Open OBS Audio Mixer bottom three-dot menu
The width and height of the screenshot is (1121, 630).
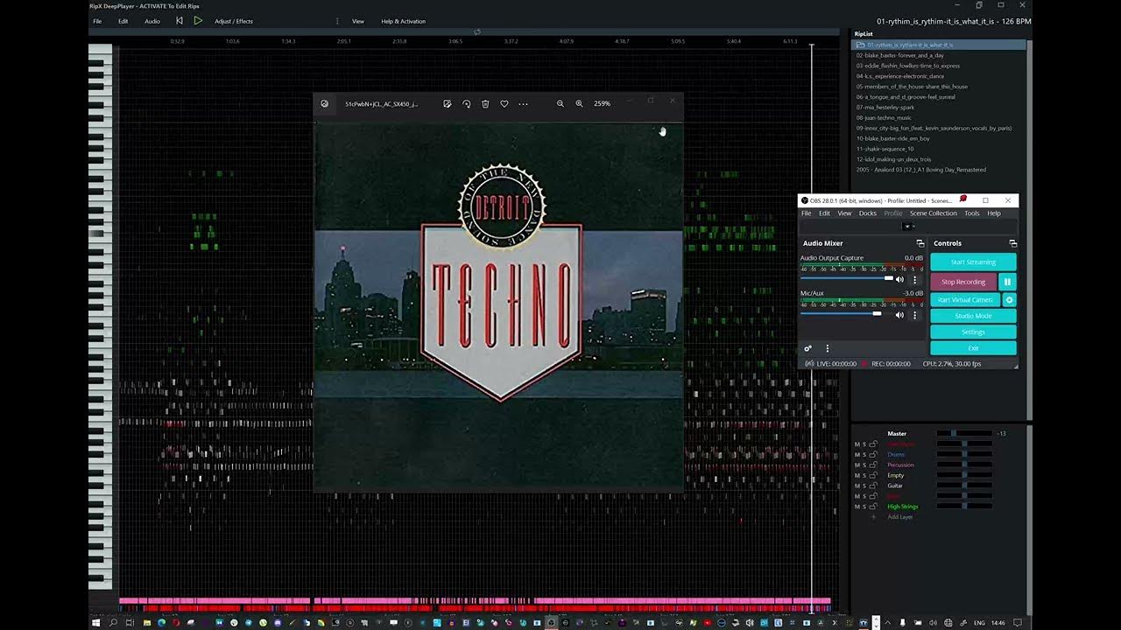tap(827, 348)
